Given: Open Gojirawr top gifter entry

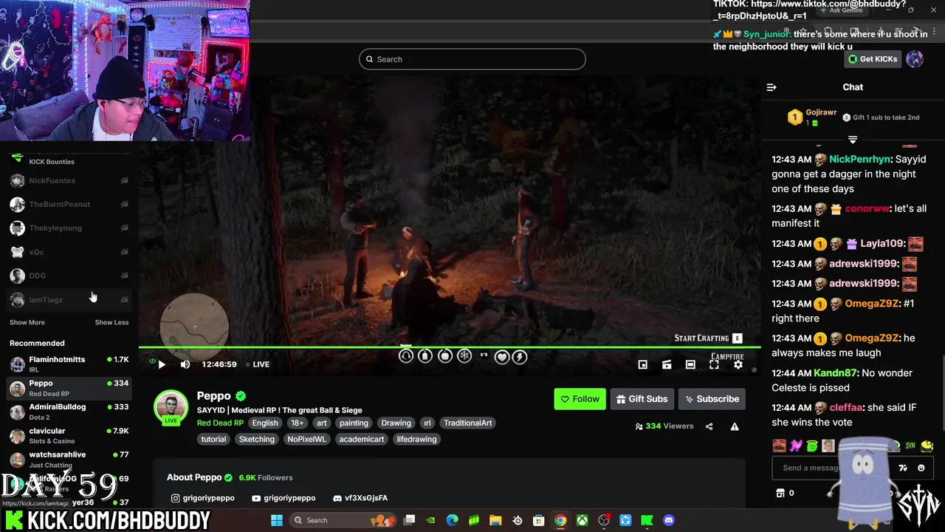Looking at the screenshot, I should click(x=812, y=117).
